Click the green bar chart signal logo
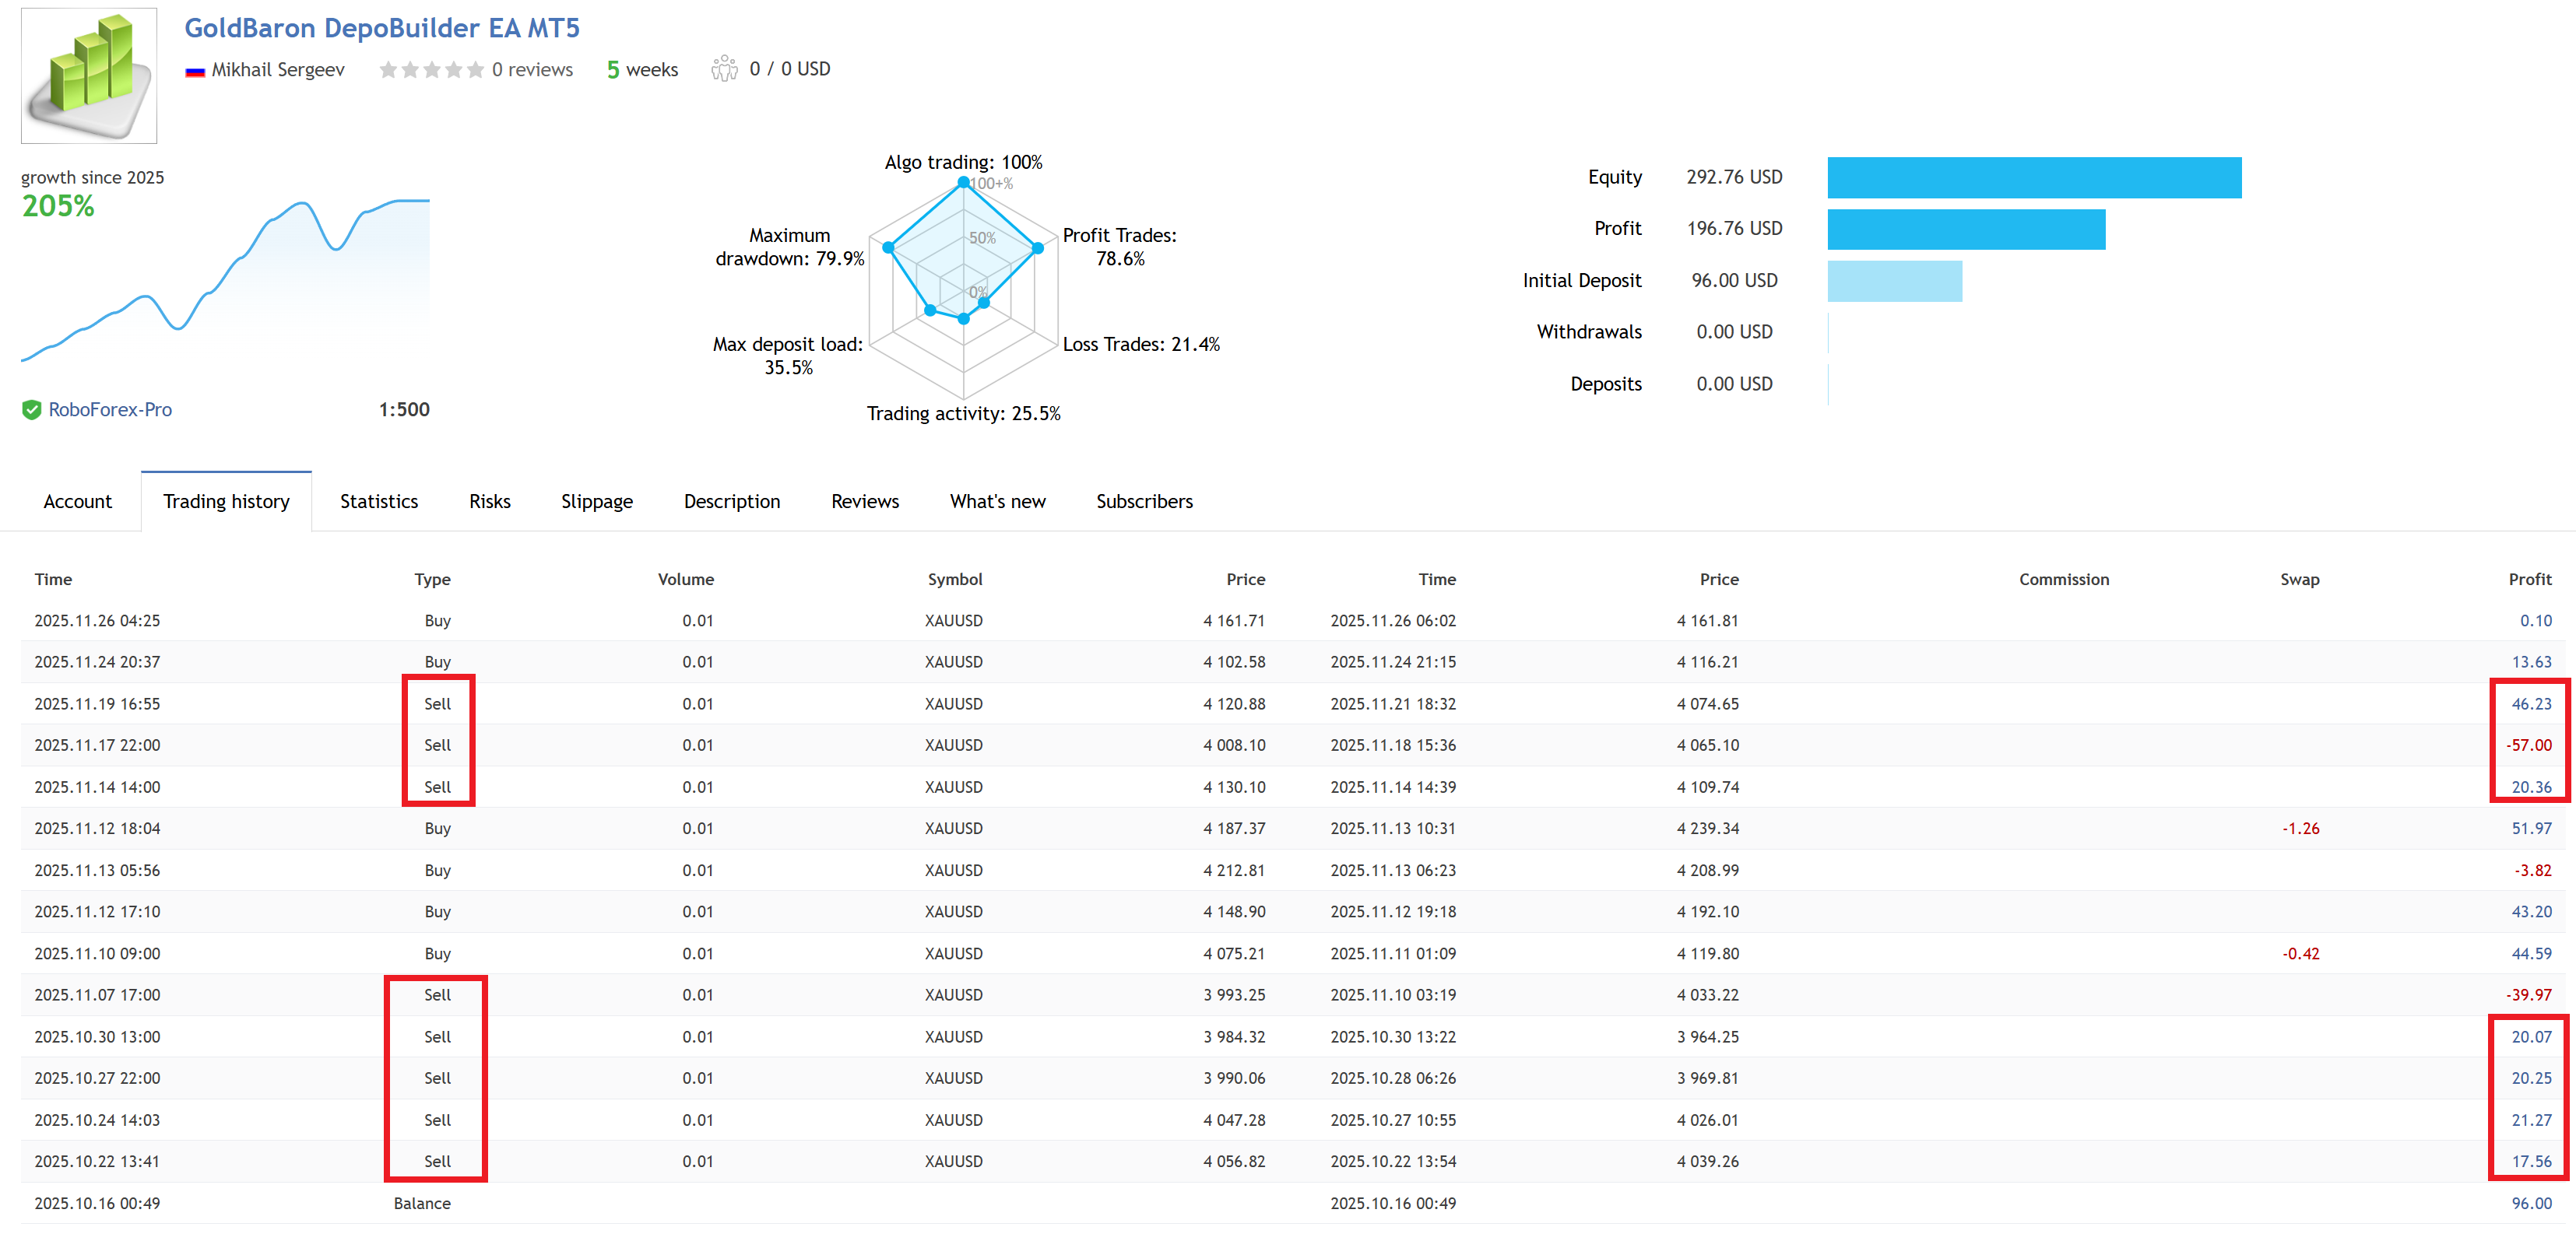The image size is (2576, 1234). tap(89, 75)
